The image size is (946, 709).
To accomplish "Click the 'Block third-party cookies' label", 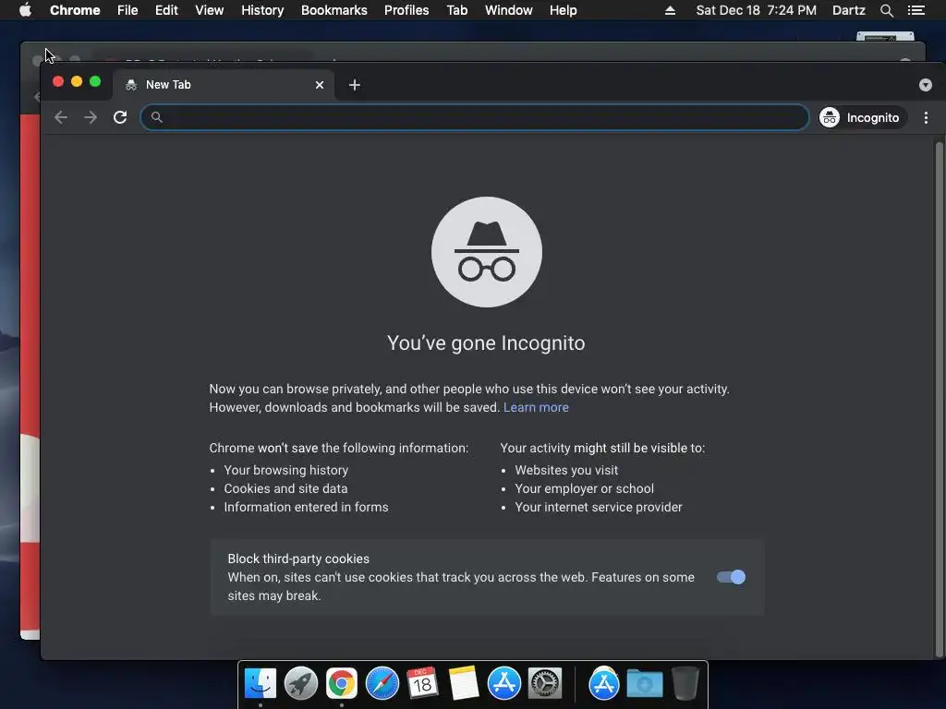I will [298, 559].
